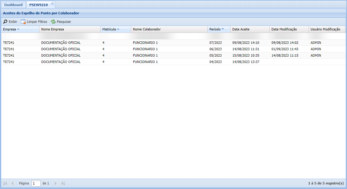Screen dimensions: 347x189
Task: Go to last page icon
Action: [63, 183]
